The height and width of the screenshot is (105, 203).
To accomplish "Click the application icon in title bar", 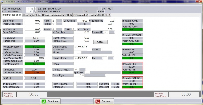I will (2, 1).
